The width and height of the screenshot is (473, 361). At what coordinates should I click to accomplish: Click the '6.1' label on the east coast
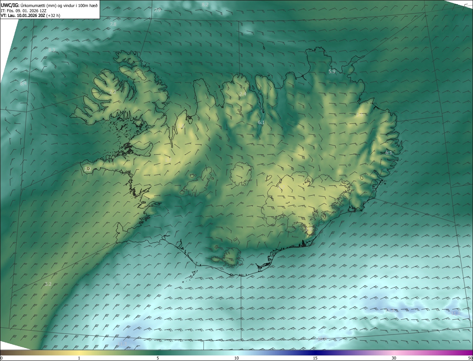tap(389, 152)
